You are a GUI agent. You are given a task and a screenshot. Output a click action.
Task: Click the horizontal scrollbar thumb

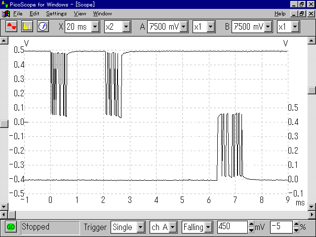click(x=12, y=215)
